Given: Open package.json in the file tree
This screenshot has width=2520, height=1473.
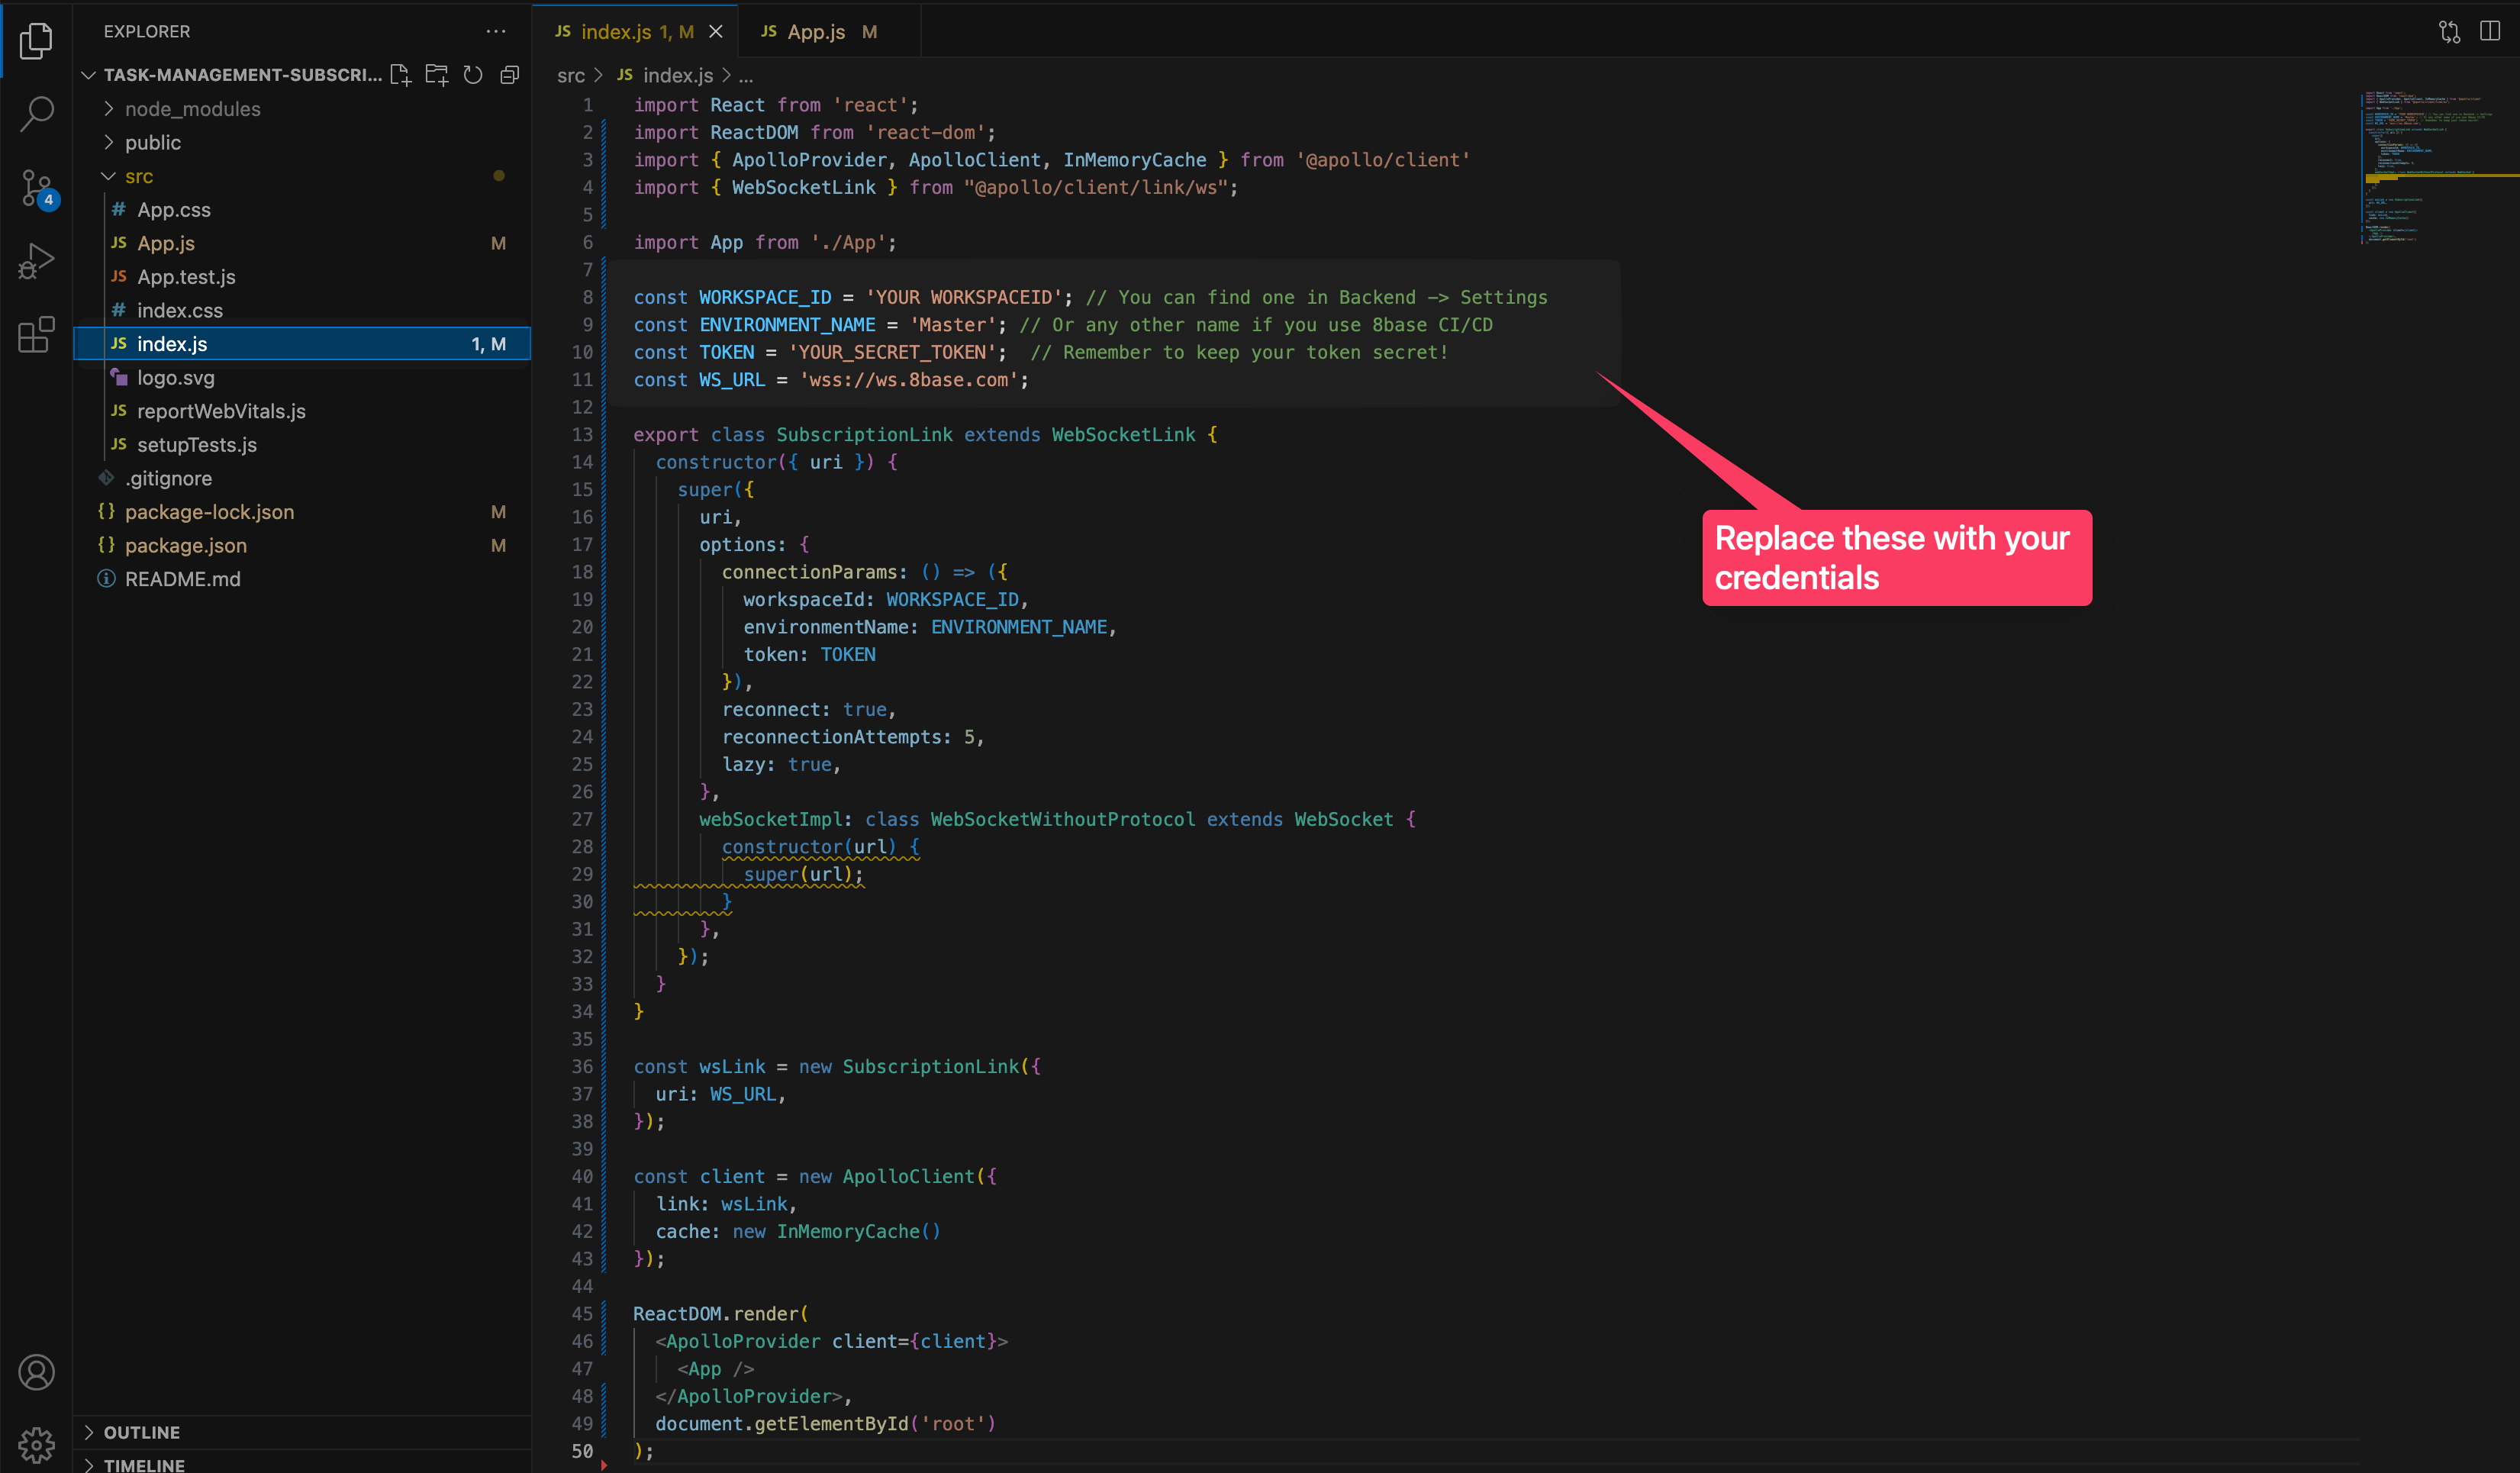Looking at the screenshot, I should click(x=186, y=545).
